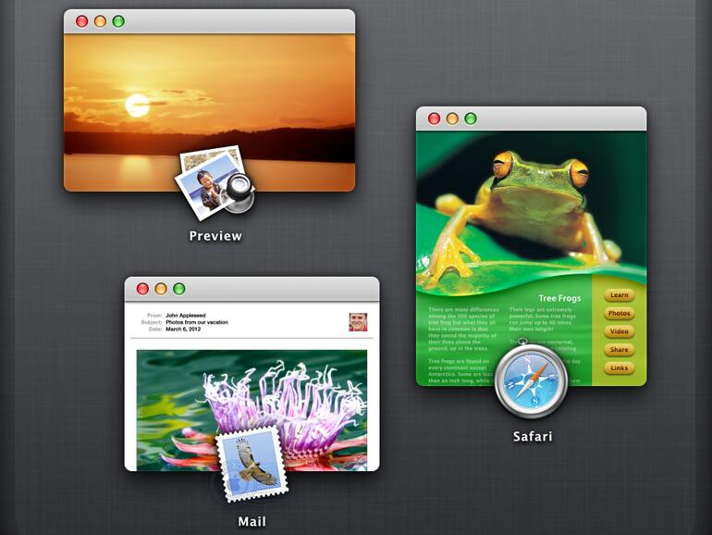Click the flower photo in the Mail message
This screenshot has width=712, height=535.
(252, 410)
